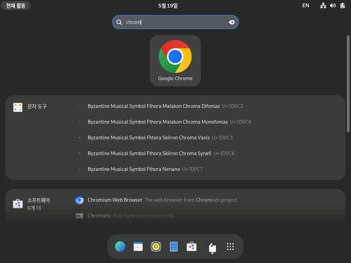Click the search results vertical scrollbar

click(348, 84)
